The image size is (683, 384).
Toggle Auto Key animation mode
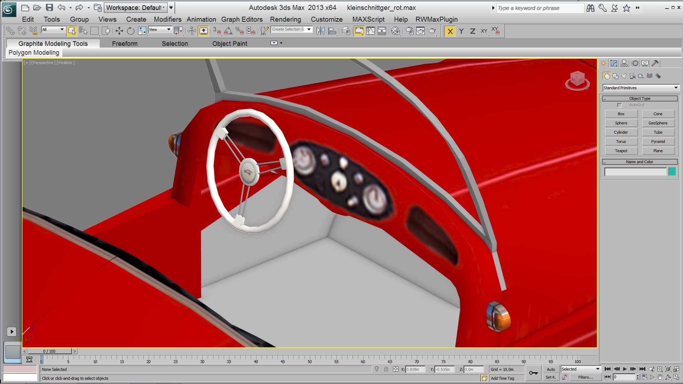pyautogui.click(x=551, y=369)
